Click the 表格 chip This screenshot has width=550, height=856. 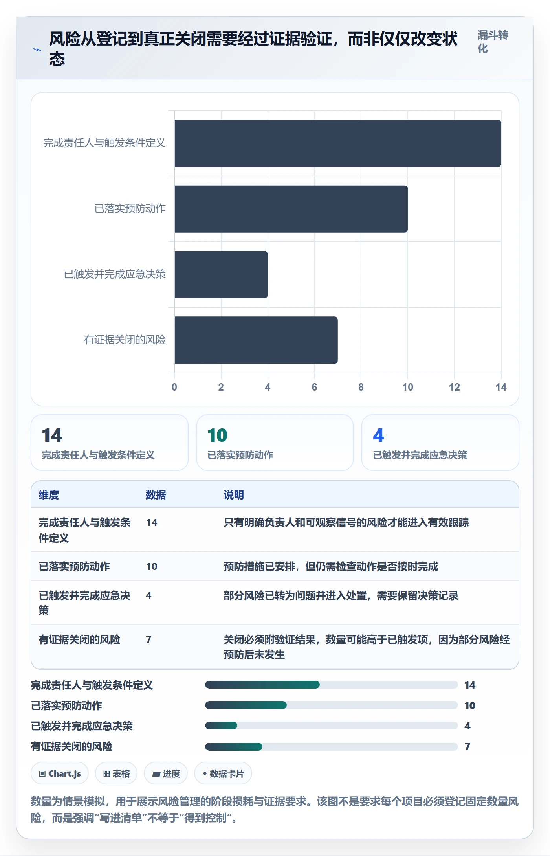pyautogui.click(x=116, y=773)
